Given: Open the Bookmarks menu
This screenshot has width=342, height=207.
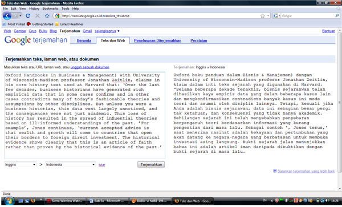Looking at the screenshot, I should (50, 9).
